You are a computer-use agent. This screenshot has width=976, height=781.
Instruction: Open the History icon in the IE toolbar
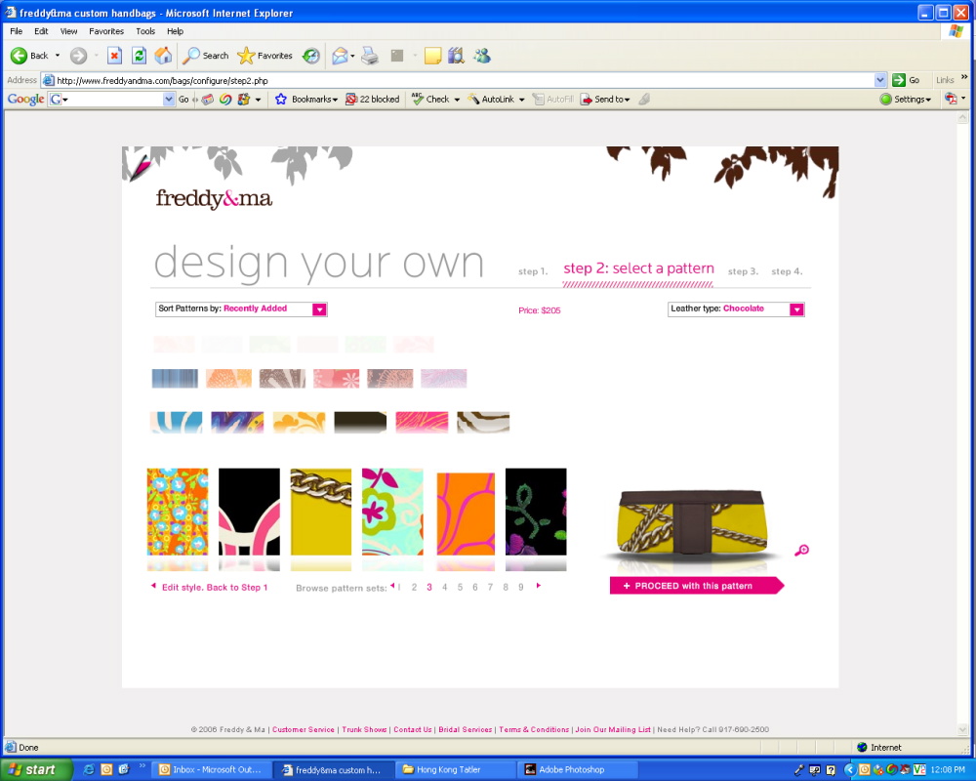[311, 56]
